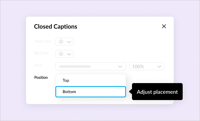Close the Closed Captions dialog
Viewport: 200px width, 121px height.
(164, 26)
